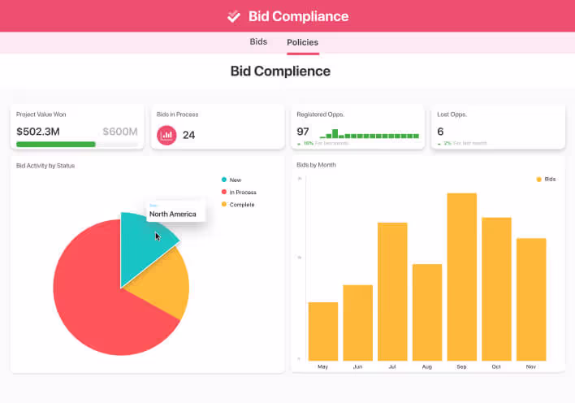Viewport: 575px width, 403px height.
Task: Click the pink bar chart icon in Bids in Process
Action: pos(166,135)
